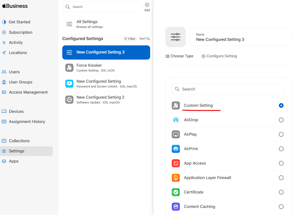Image resolution: width=298 pixels, height=215 pixels.
Task: Select the AirPlay radio button
Action: tap(281, 134)
